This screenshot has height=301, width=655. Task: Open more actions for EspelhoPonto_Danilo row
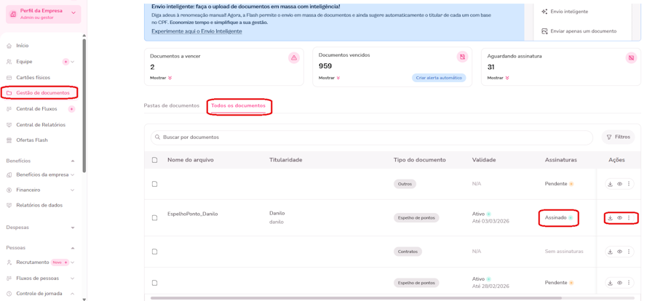coord(629,218)
